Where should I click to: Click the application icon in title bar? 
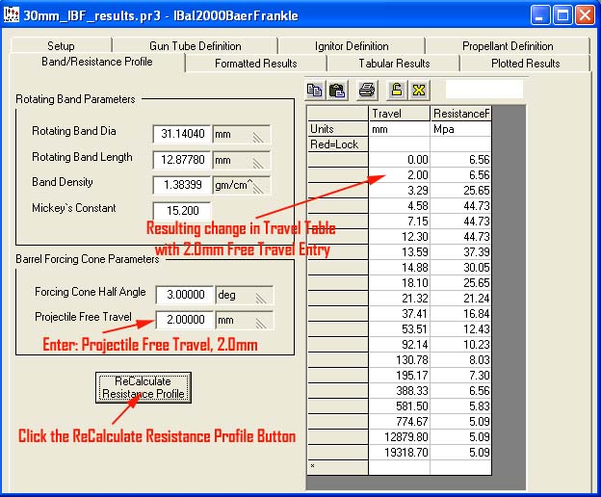coord(13,15)
